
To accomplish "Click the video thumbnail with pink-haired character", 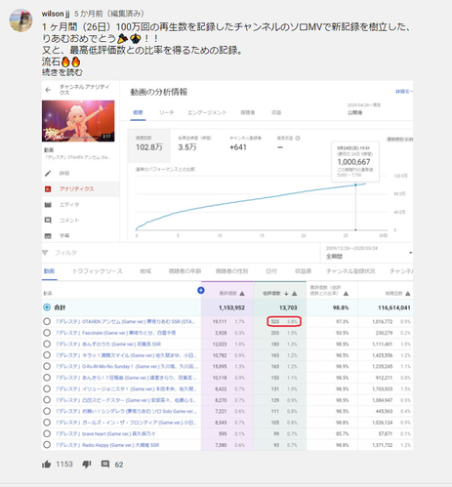I will tap(78, 121).
